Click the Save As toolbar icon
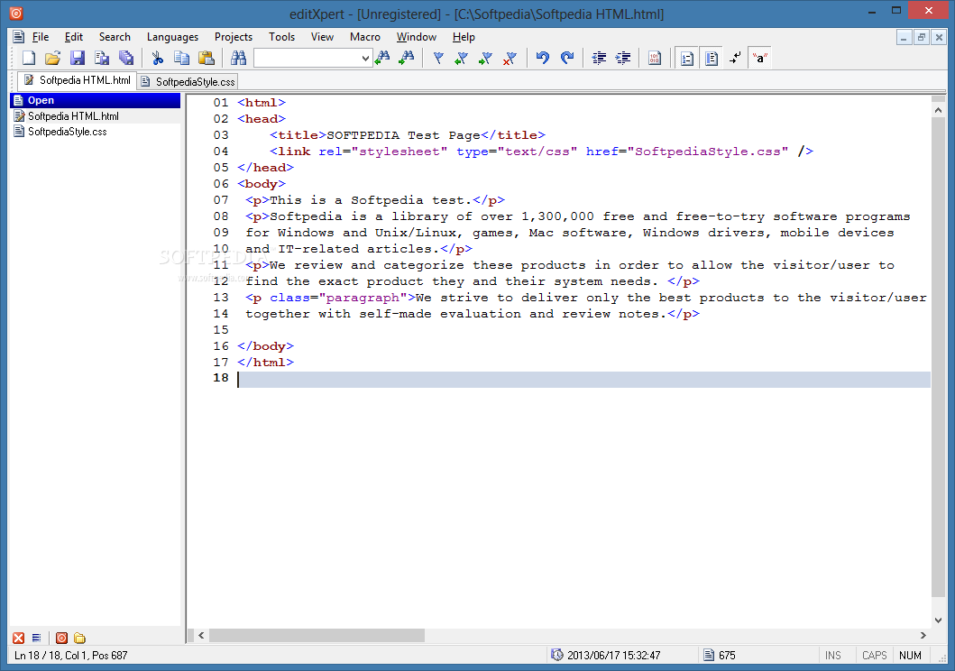The width and height of the screenshot is (955, 671). tap(102, 58)
